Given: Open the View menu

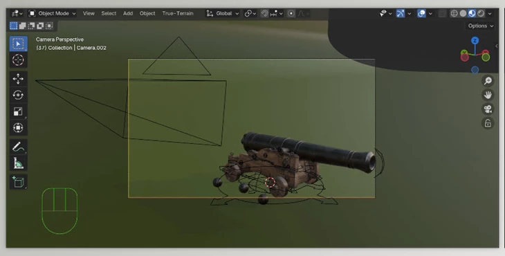Looking at the screenshot, I should coord(89,14).
